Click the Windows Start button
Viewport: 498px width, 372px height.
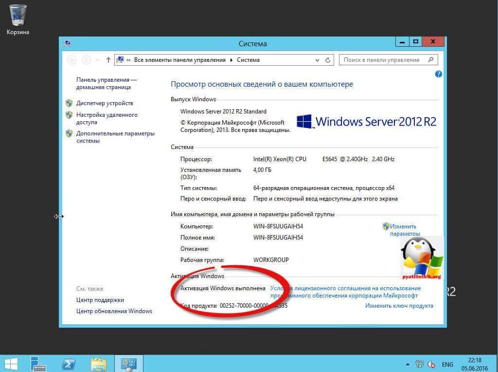[x=11, y=364]
